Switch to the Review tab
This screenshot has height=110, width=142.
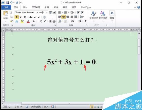(65, 7)
